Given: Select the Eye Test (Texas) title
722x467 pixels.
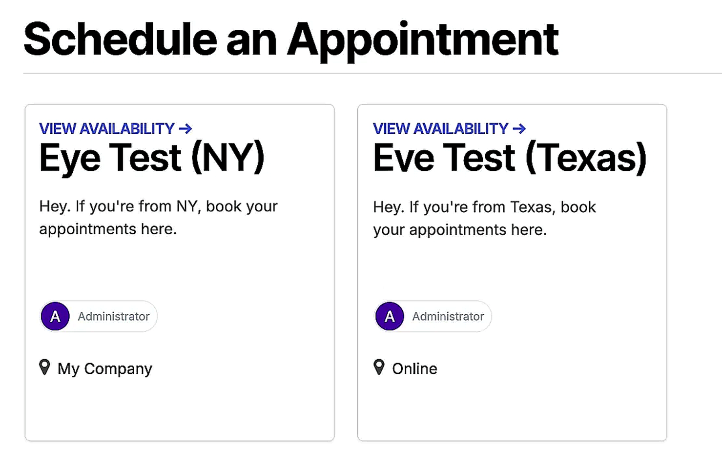Looking at the screenshot, I should point(510,158).
